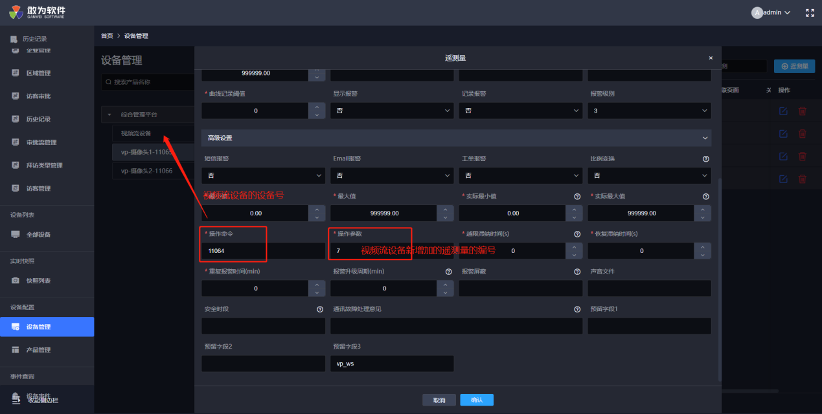Image resolution: width=822 pixels, height=414 pixels.
Task: Click the 声音文件 input field
Action: (x=649, y=289)
